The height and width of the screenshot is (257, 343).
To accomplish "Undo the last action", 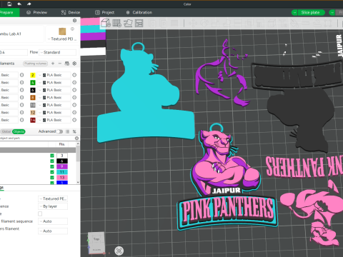I will pyautogui.click(x=19, y=4).
